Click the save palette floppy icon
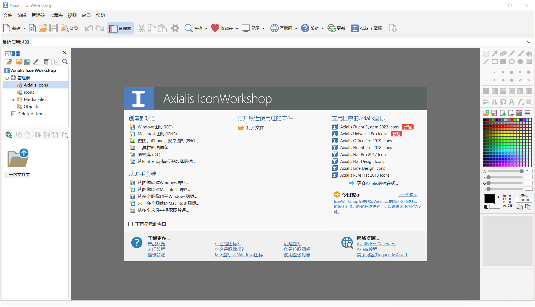535x307 pixels. coord(494,113)
